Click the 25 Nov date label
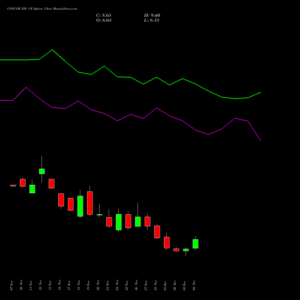This screenshot has height=300, width=300. click(x=127, y=285)
